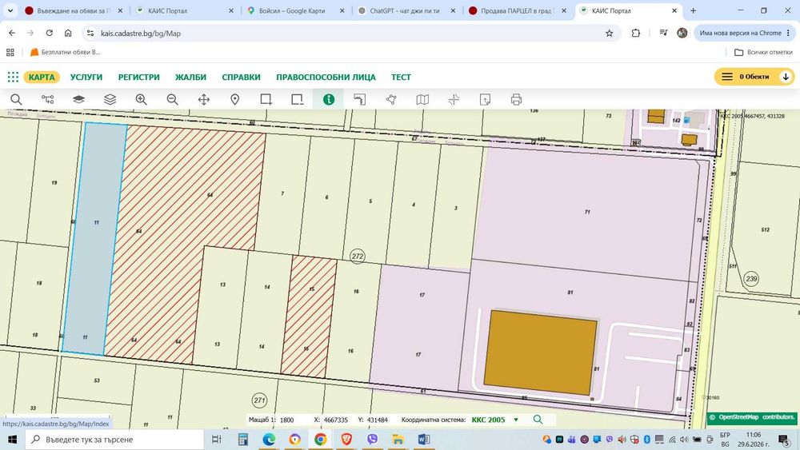Click the zoom out tool

173,99
